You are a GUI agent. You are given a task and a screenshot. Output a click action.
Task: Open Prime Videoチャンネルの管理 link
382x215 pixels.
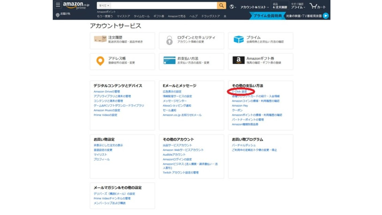click(x=112, y=199)
